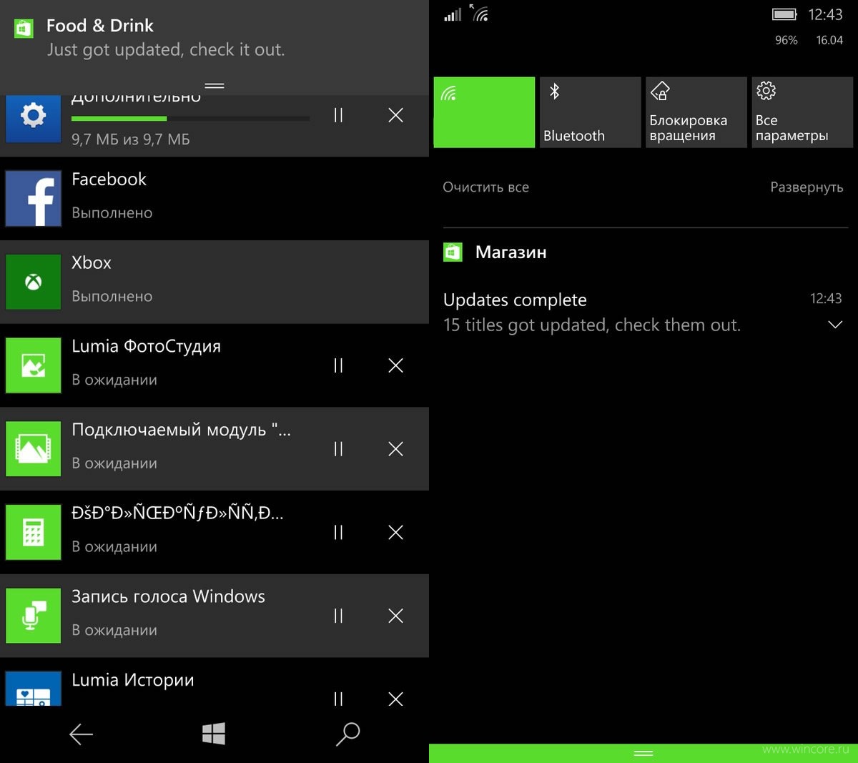
Task: Pause the Lumia ФотоСтудия update
Action: [x=338, y=365]
